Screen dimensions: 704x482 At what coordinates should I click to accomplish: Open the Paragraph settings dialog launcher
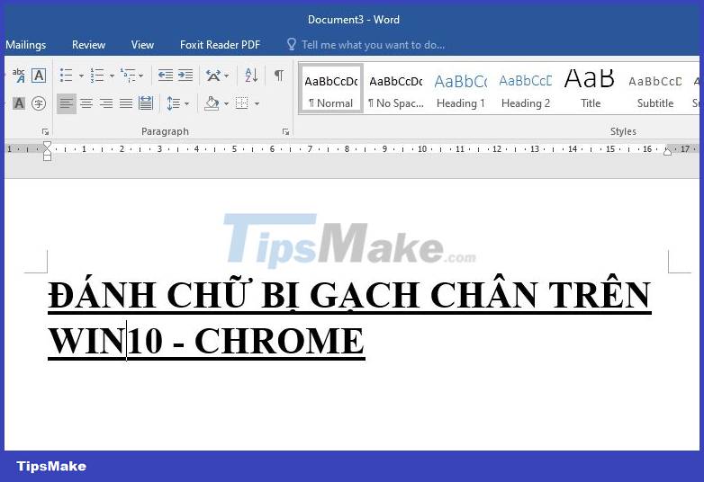285,132
